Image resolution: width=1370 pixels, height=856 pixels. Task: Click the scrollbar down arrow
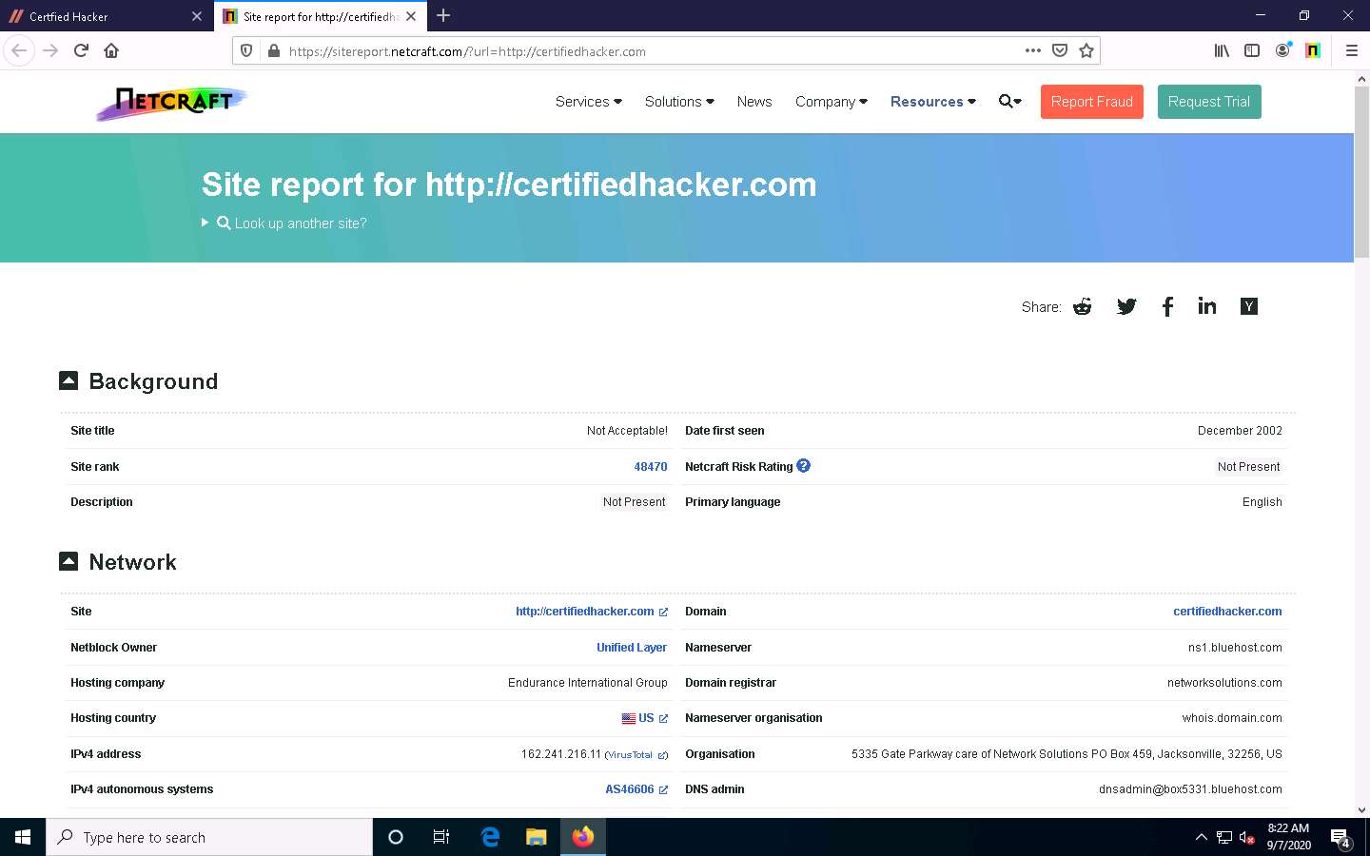point(1361,809)
